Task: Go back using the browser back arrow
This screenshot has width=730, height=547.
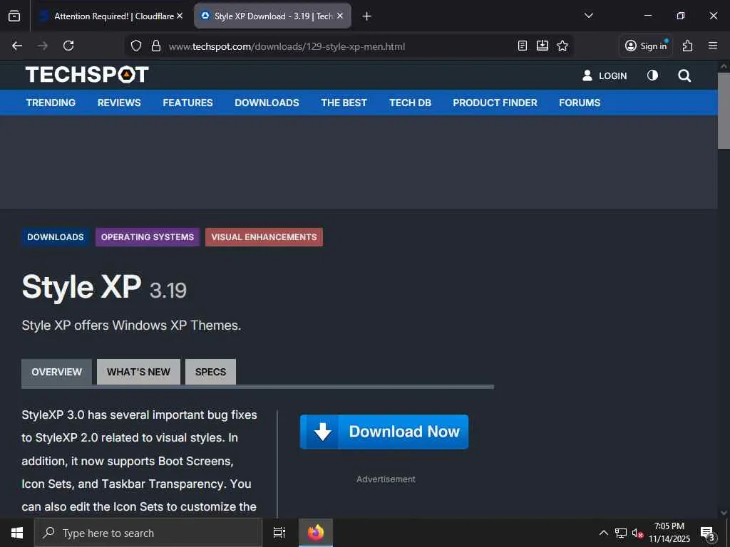Action: [x=17, y=46]
